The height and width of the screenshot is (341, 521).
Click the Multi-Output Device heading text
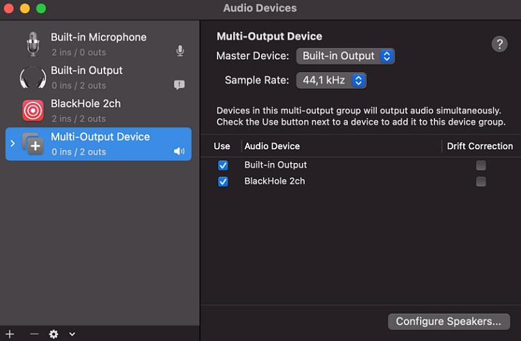pyautogui.click(x=269, y=36)
